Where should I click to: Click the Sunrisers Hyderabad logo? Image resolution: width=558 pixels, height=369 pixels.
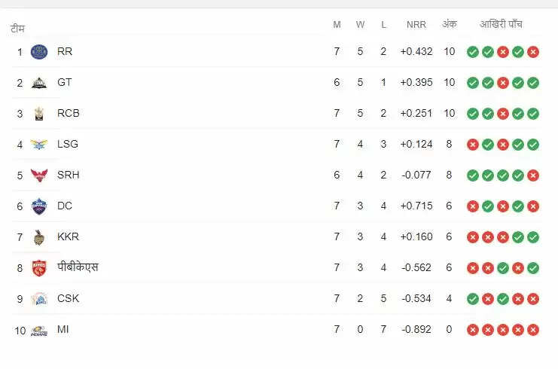[39, 175]
